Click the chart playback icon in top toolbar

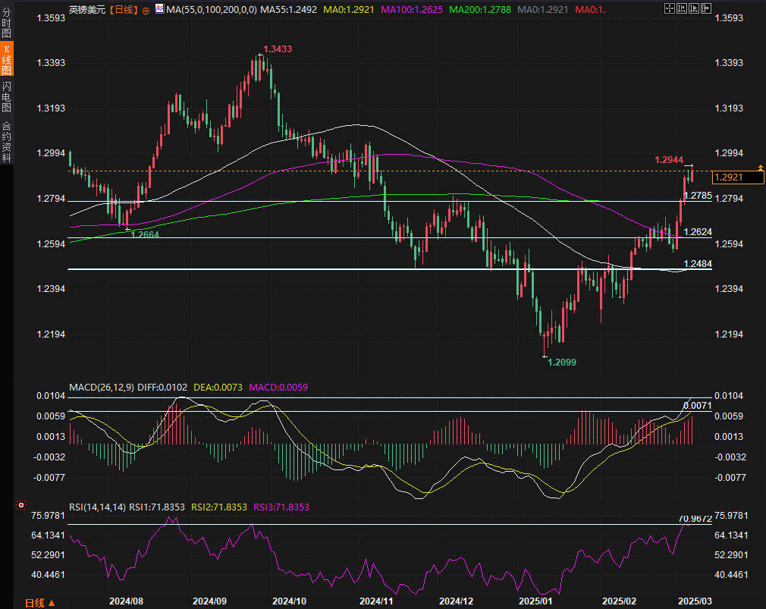692,9
